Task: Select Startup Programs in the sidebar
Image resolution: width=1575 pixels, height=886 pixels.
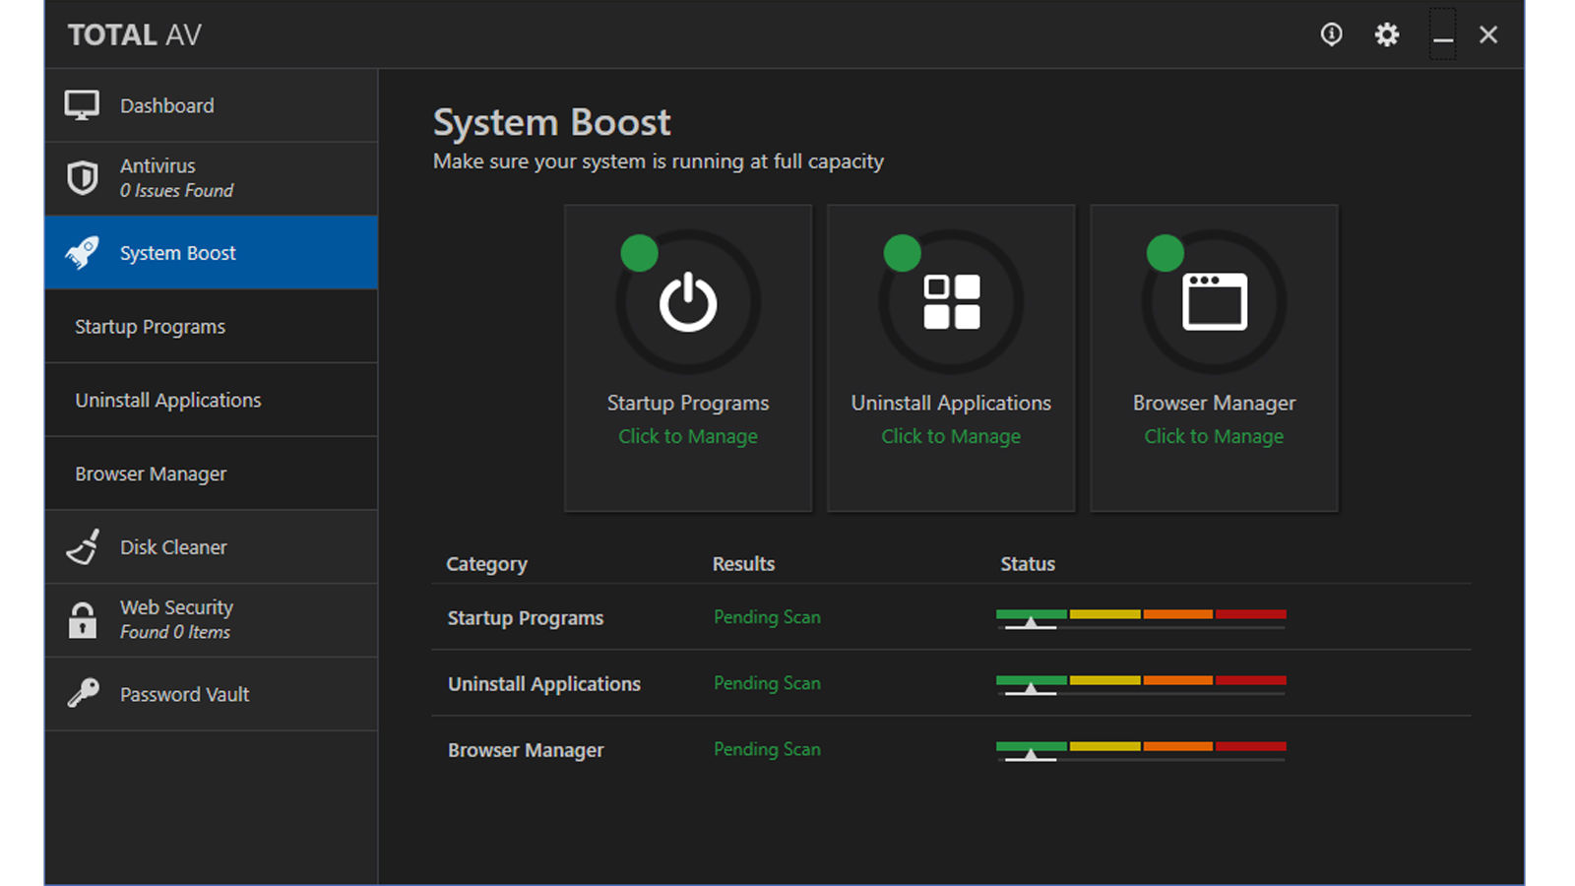Action: tap(150, 327)
